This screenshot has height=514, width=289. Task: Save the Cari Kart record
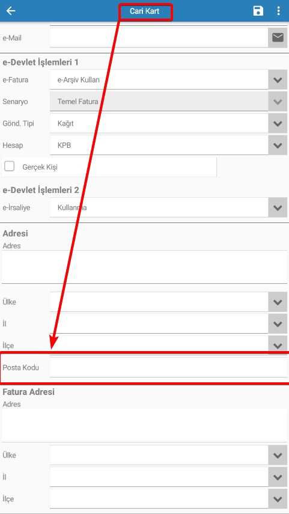(x=258, y=11)
